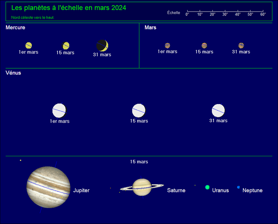Click the large Jupiter image
Image resolution: width=278 pixels, height=224 pixels.
coord(49,187)
